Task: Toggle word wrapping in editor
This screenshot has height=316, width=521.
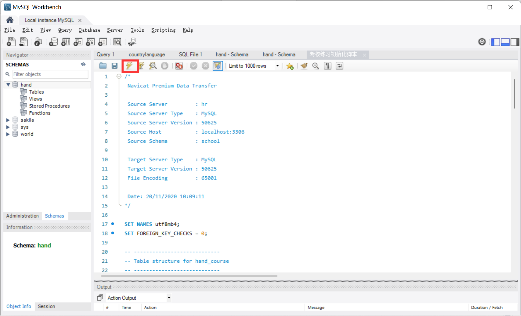Action: pos(339,66)
